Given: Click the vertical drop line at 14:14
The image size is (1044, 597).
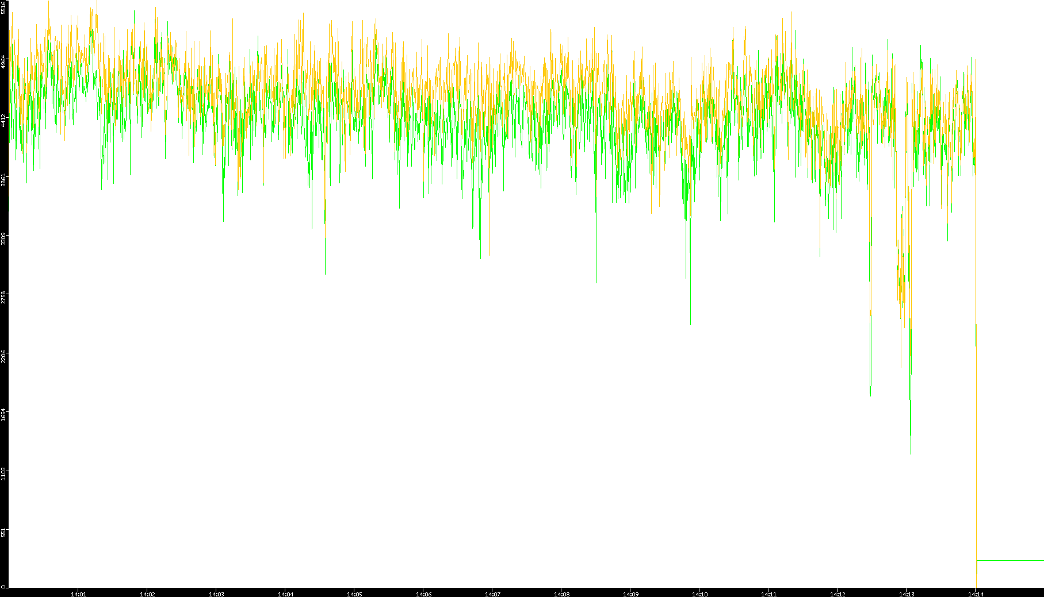Looking at the screenshot, I should [976, 460].
